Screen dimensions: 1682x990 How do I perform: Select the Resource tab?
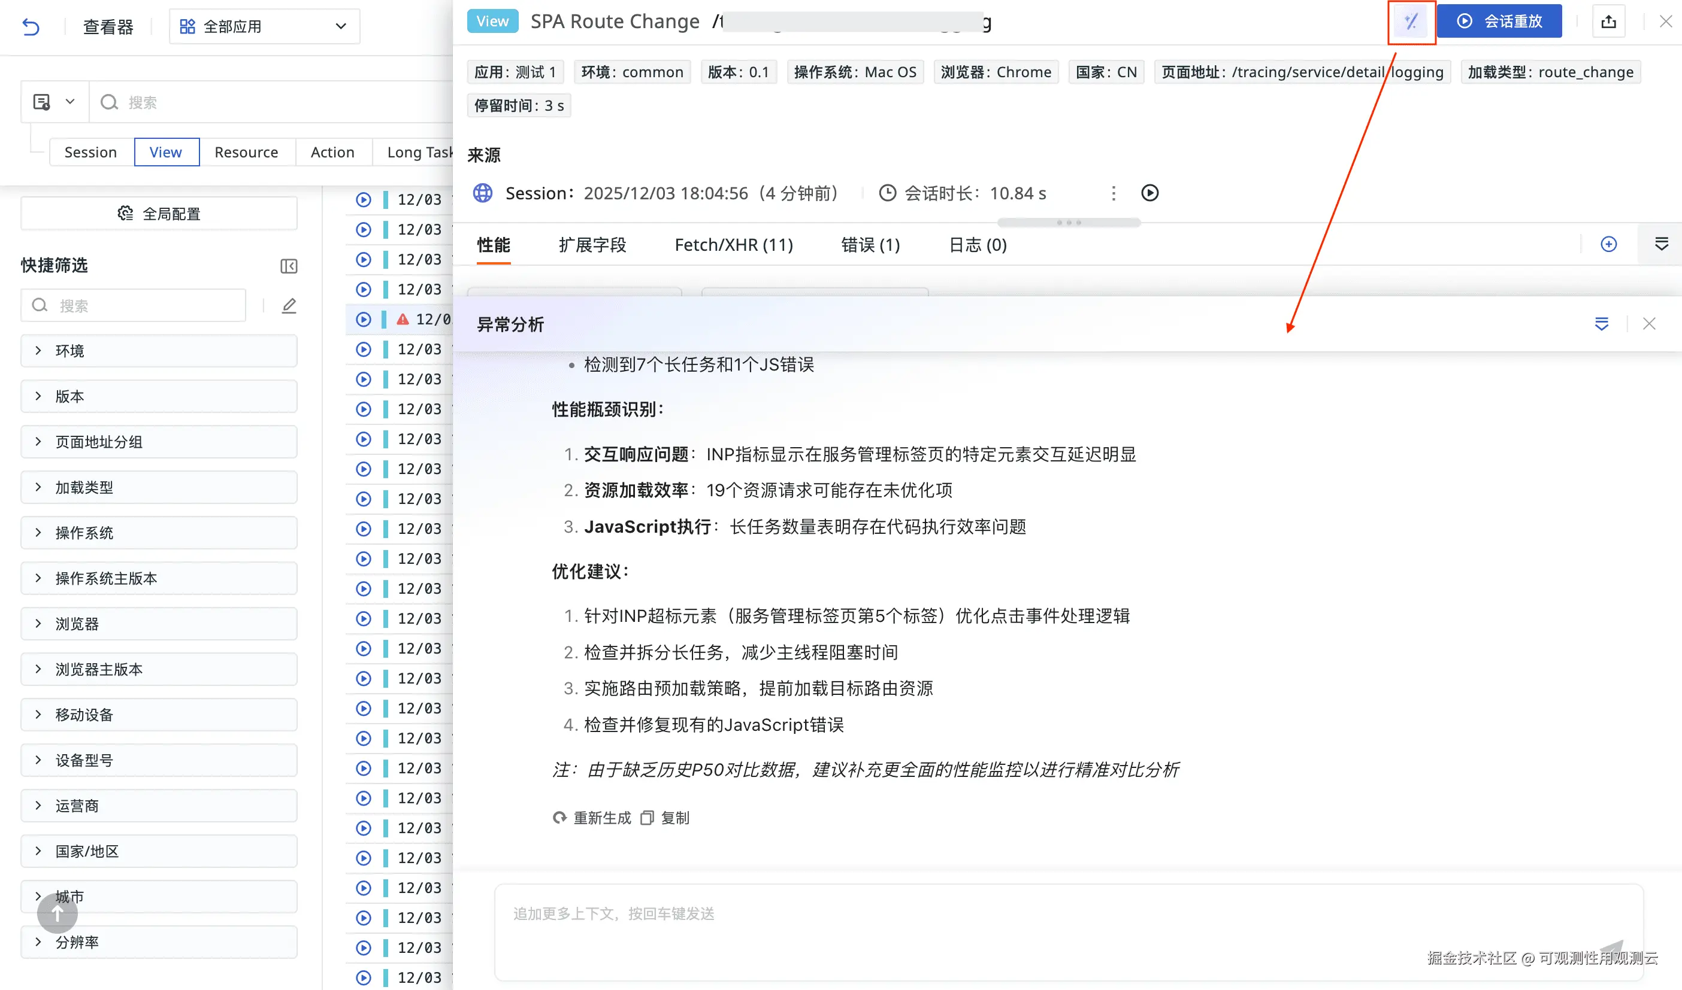pyautogui.click(x=246, y=152)
